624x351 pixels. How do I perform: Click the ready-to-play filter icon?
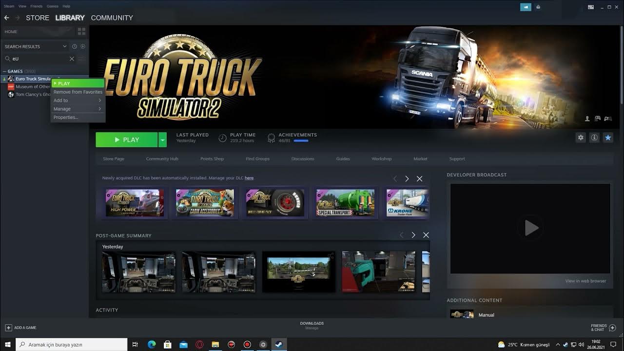[82, 46]
